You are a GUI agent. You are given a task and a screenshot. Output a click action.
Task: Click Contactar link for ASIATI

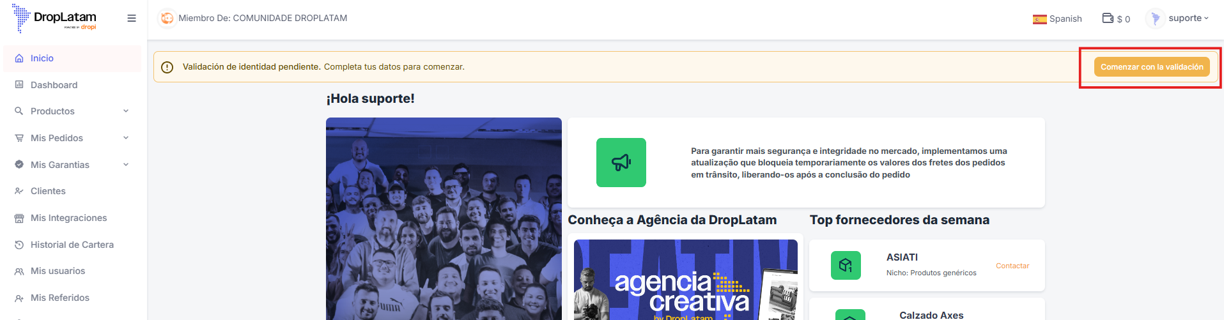(1012, 266)
